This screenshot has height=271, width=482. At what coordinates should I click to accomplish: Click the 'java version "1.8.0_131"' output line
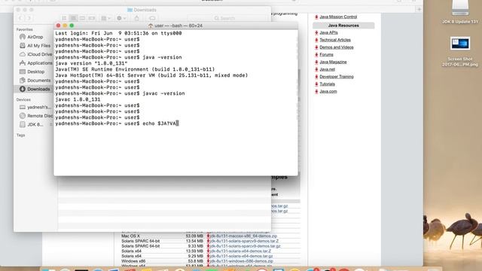91,63
